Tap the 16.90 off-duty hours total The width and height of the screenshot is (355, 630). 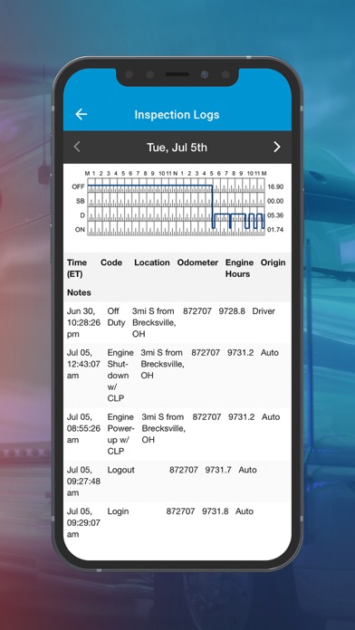point(275,186)
